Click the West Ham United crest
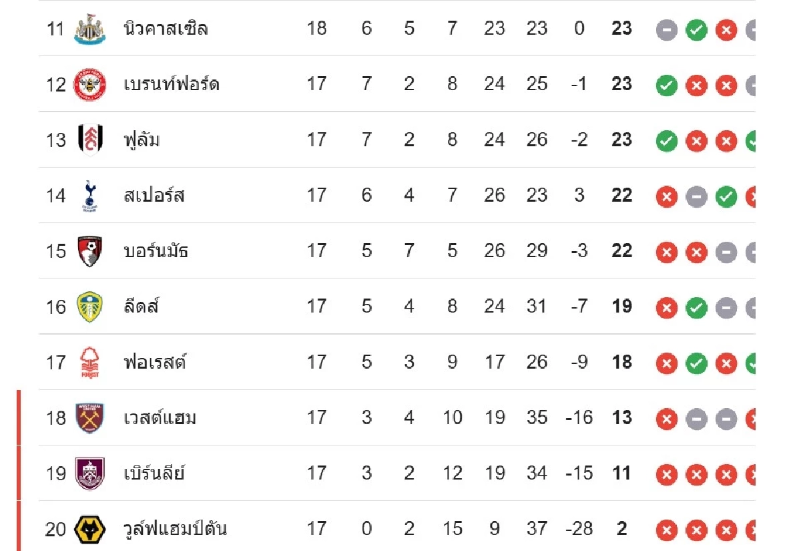The height and width of the screenshot is (551, 801). click(89, 418)
